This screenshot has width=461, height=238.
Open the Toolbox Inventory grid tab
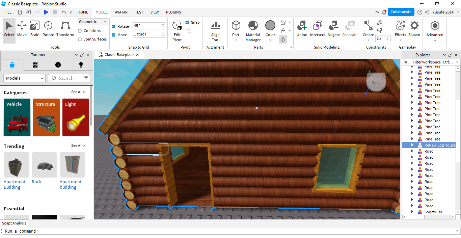(35, 65)
